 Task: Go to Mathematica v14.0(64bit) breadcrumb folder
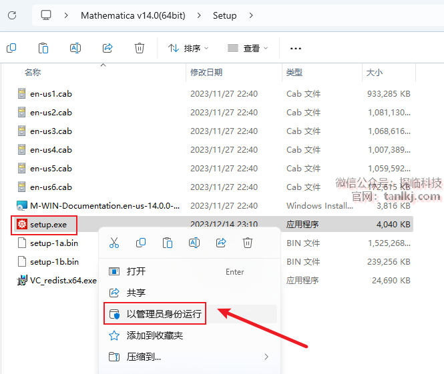pos(133,15)
